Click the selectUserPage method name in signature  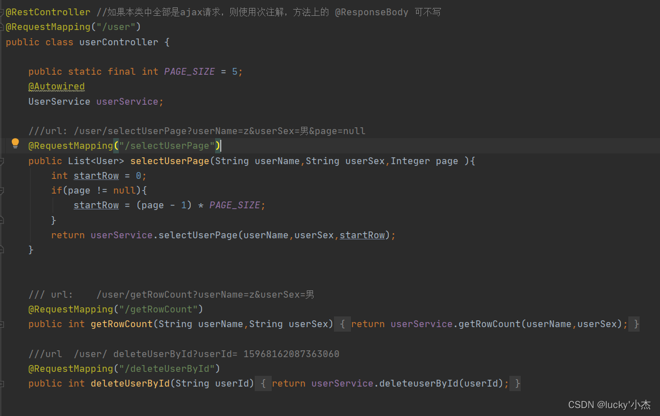170,161
